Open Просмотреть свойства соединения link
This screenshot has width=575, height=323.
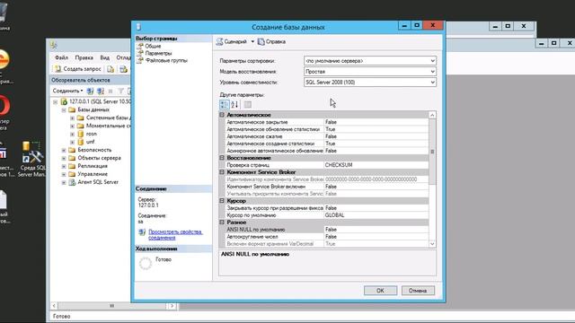175,235
